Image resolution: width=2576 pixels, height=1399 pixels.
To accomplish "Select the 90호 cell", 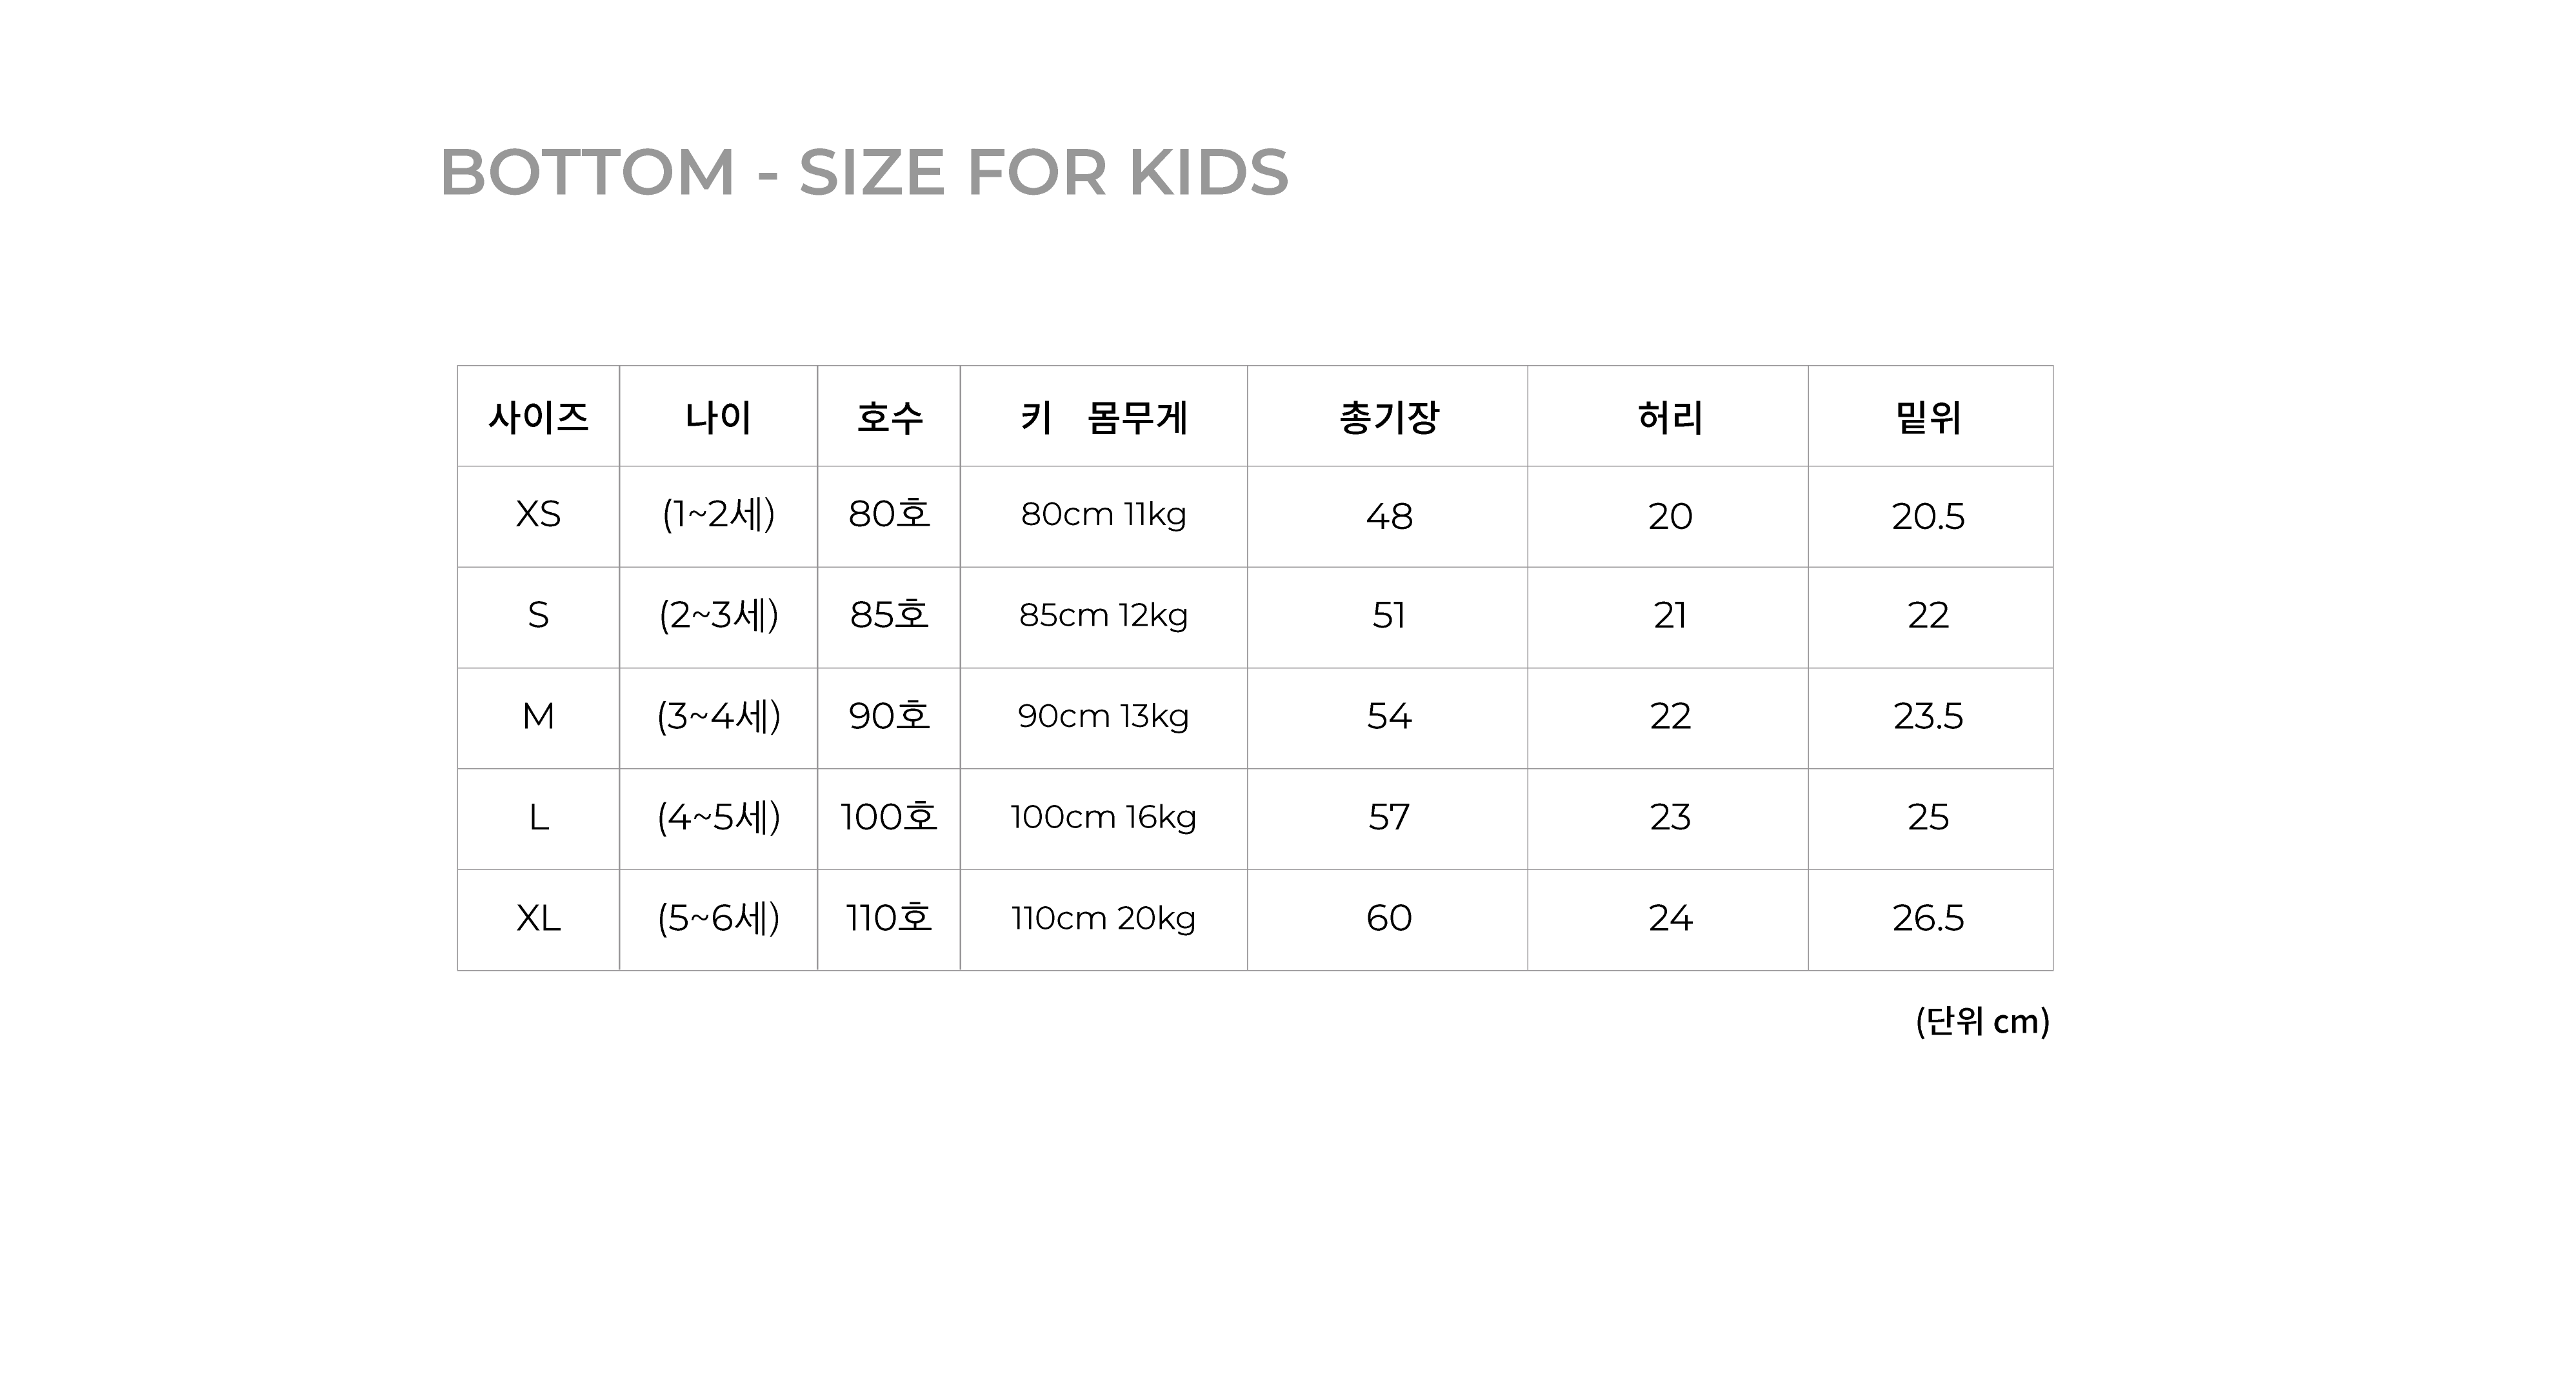I will (x=889, y=716).
